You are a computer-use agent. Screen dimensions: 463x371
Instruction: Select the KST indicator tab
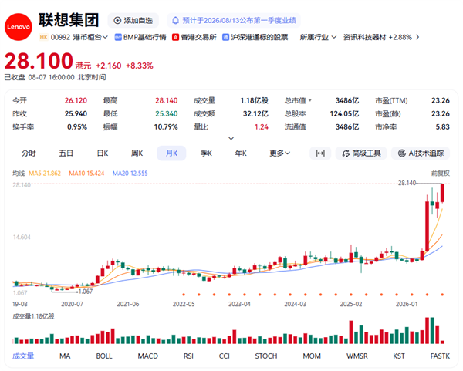point(399,356)
